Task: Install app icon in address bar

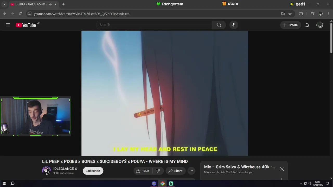Action: click(283, 14)
